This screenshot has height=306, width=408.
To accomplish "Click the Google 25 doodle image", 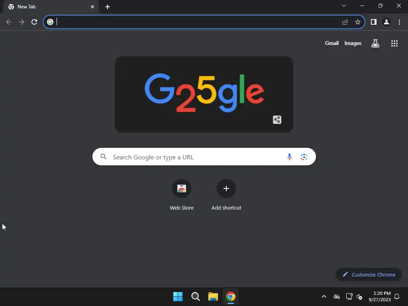I will click(204, 94).
